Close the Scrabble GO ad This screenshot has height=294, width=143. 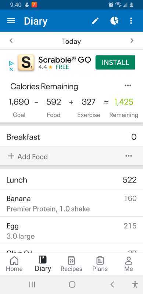(11, 69)
